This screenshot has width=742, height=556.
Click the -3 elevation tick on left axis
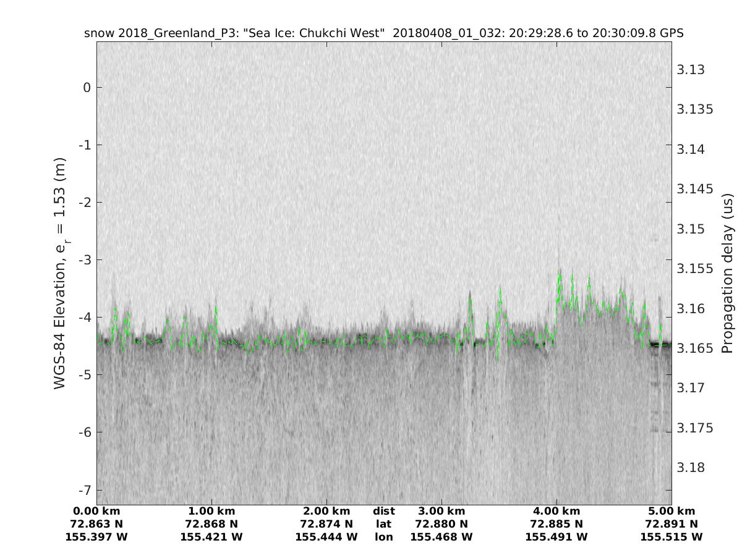point(84,260)
